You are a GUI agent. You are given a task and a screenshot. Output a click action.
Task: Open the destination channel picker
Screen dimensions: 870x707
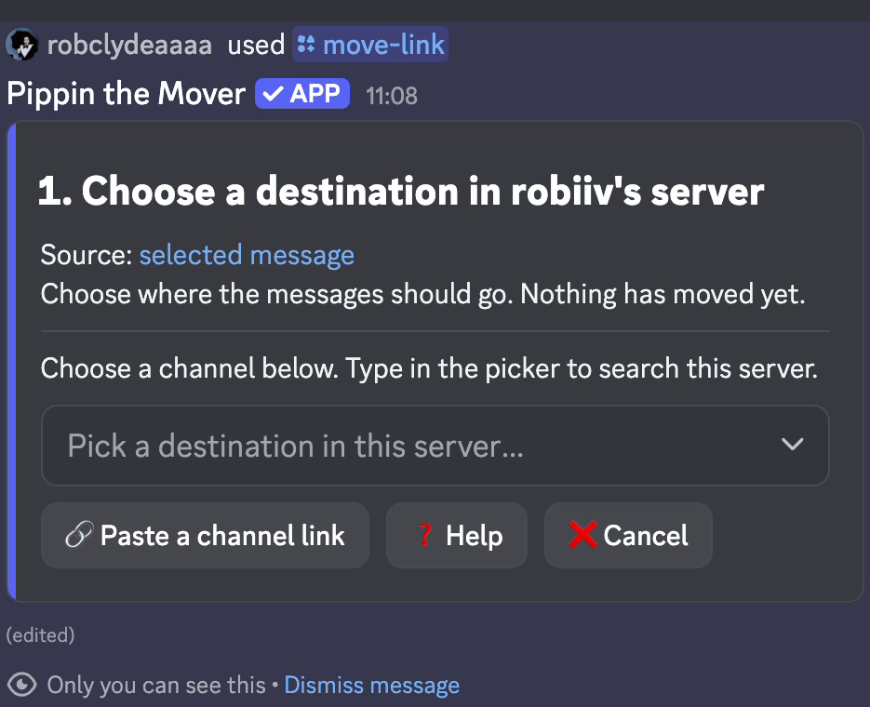click(x=435, y=446)
